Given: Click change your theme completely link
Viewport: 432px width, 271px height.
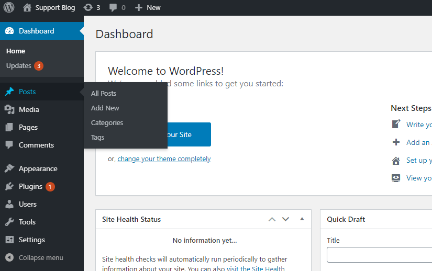Looking at the screenshot, I should click(164, 159).
